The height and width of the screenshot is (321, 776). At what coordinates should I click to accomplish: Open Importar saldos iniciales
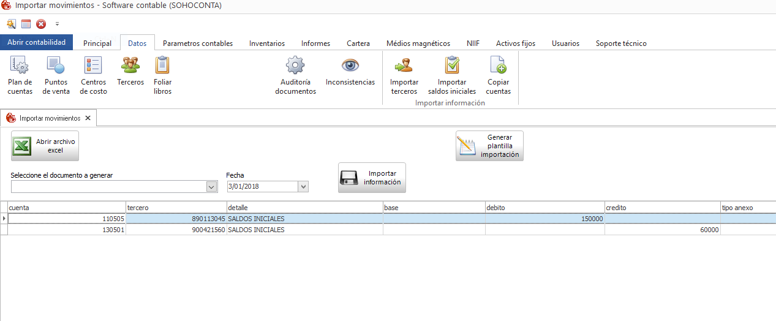452,75
